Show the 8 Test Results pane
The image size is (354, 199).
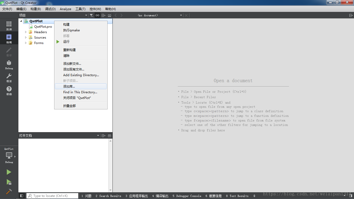[x=237, y=196]
